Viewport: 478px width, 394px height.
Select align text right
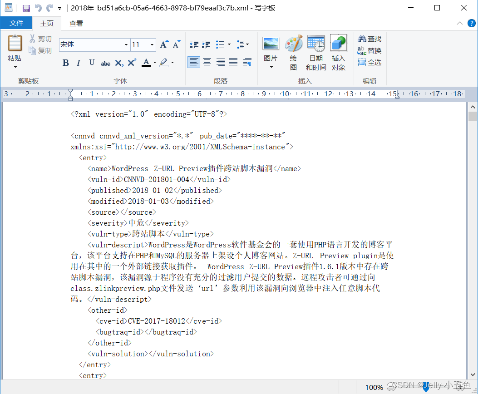point(221,62)
